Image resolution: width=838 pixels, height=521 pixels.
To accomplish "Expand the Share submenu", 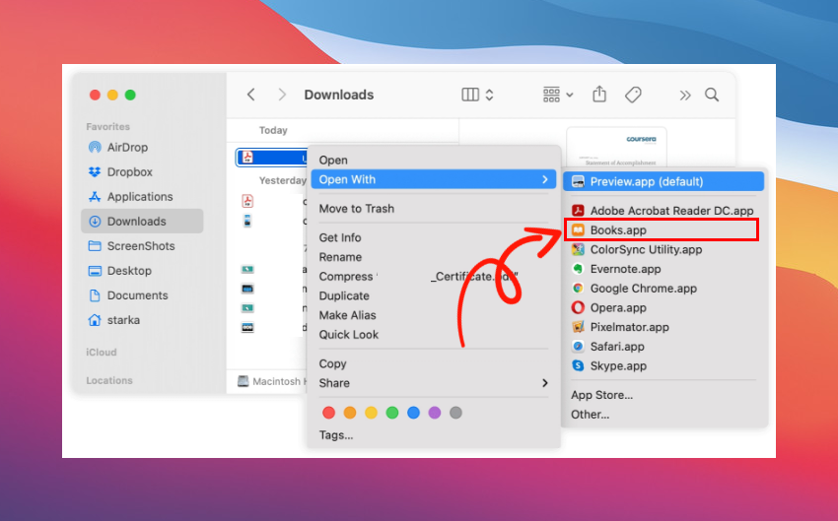I will point(434,383).
